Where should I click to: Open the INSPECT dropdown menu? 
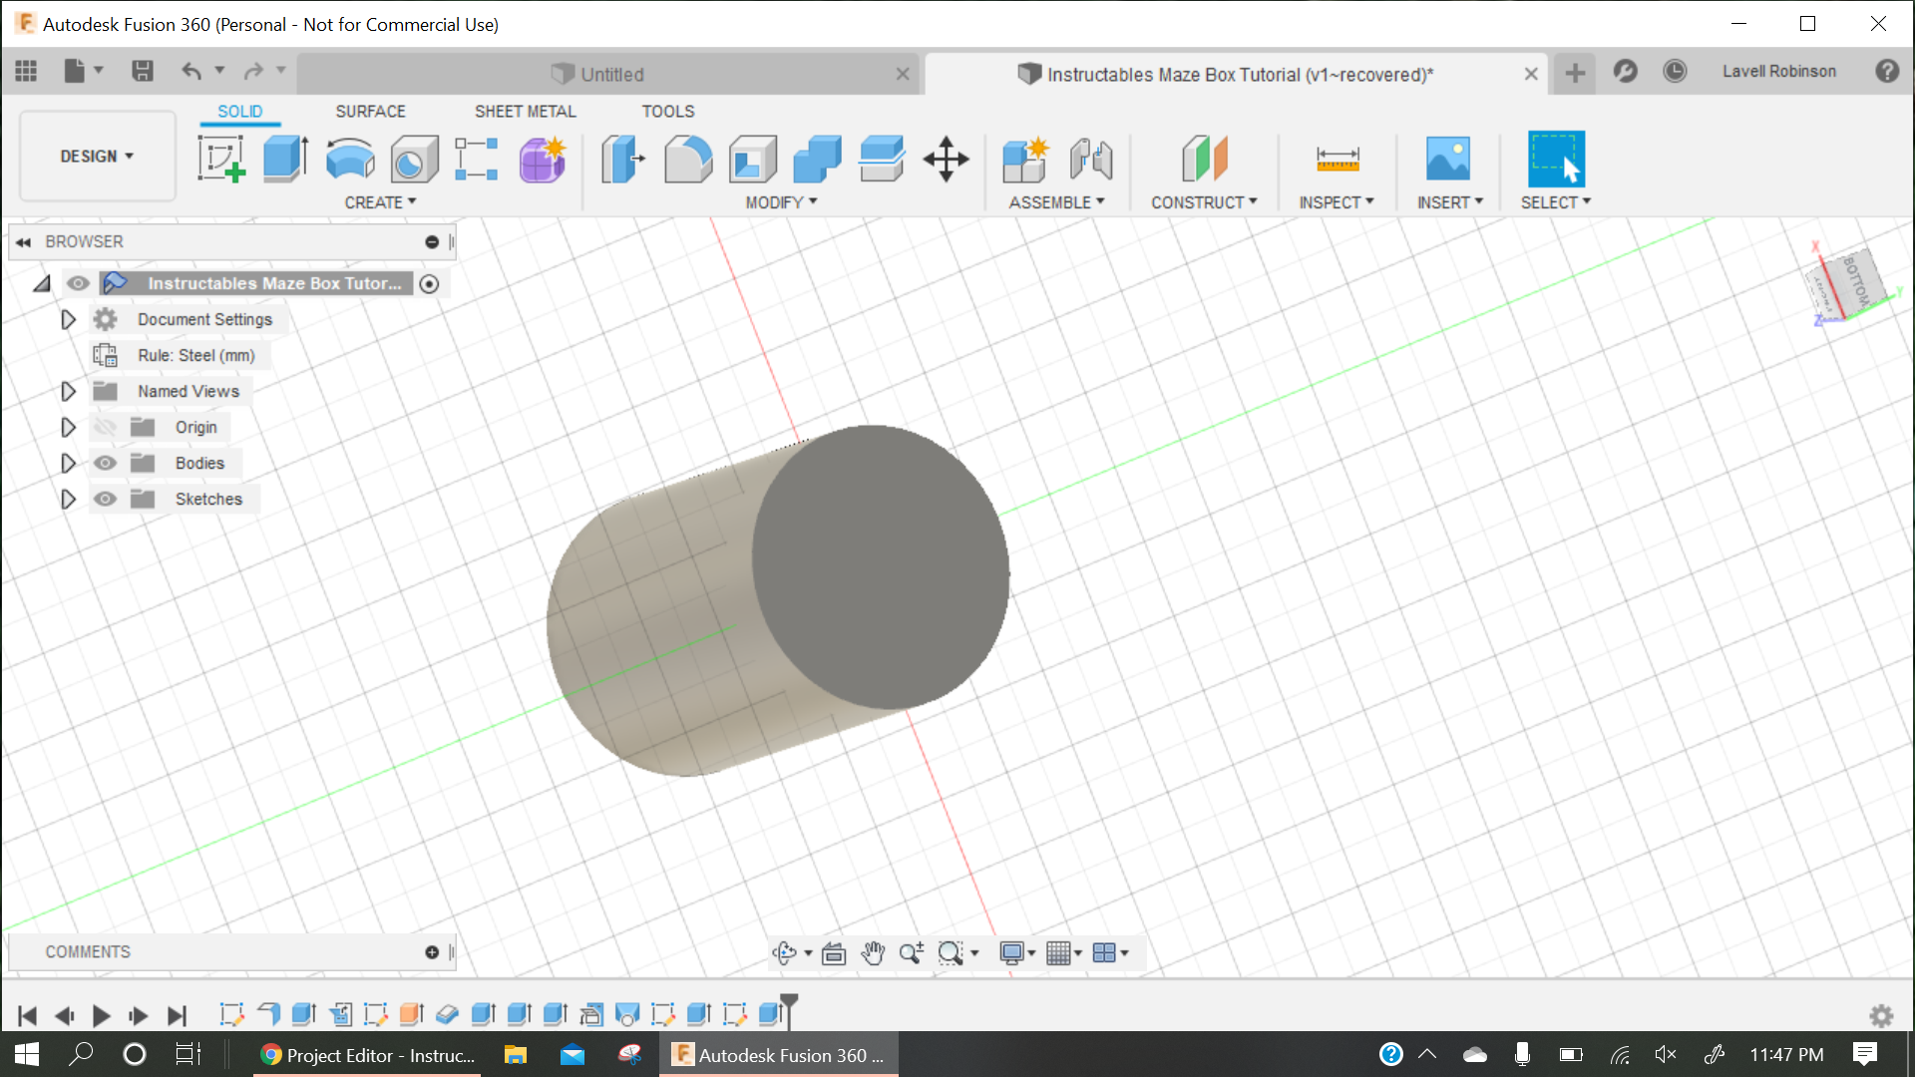coord(1337,202)
